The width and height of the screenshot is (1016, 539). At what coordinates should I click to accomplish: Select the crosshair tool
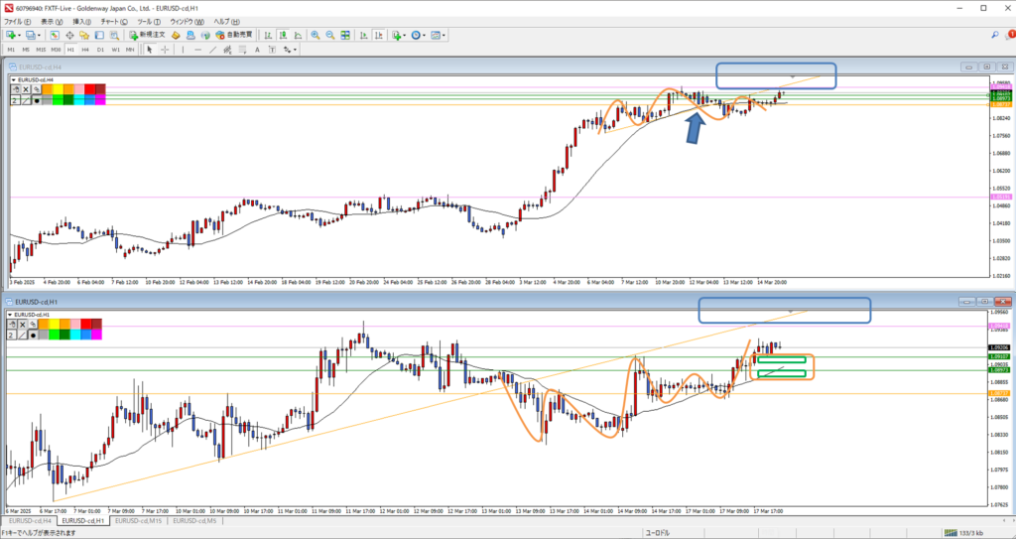click(165, 50)
